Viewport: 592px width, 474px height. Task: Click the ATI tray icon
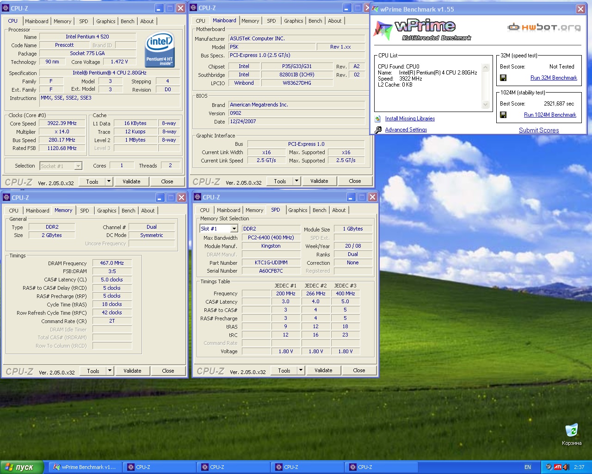pyautogui.click(x=558, y=467)
